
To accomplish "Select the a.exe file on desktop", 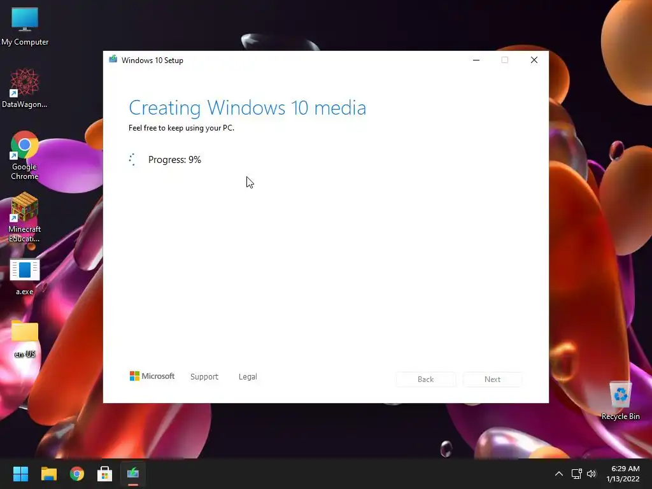I will tap(25, 277).
